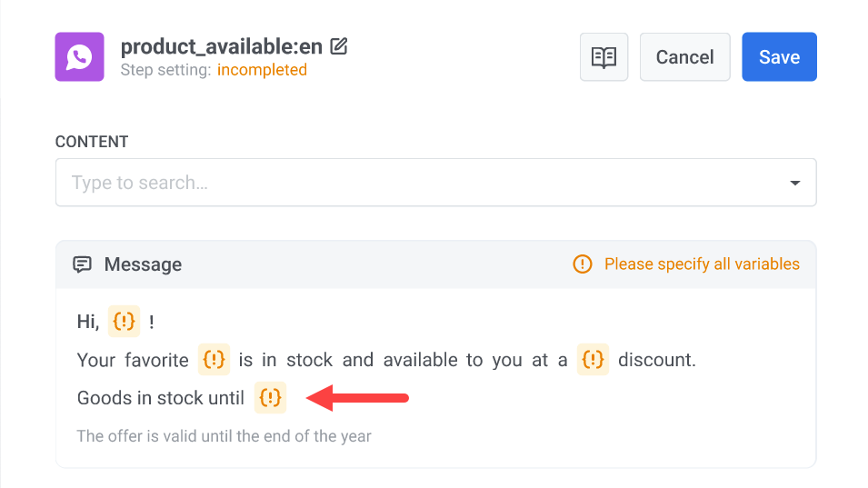This screenshot has width=868, height=488.
Task: Select the variable before "discount"
Action: pyautogui.click(x=593, y=360)
